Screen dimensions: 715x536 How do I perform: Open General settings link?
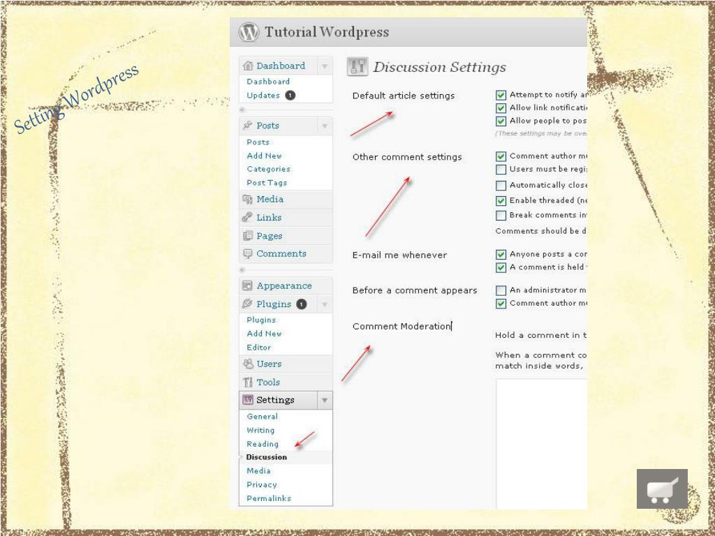point(263,416)
